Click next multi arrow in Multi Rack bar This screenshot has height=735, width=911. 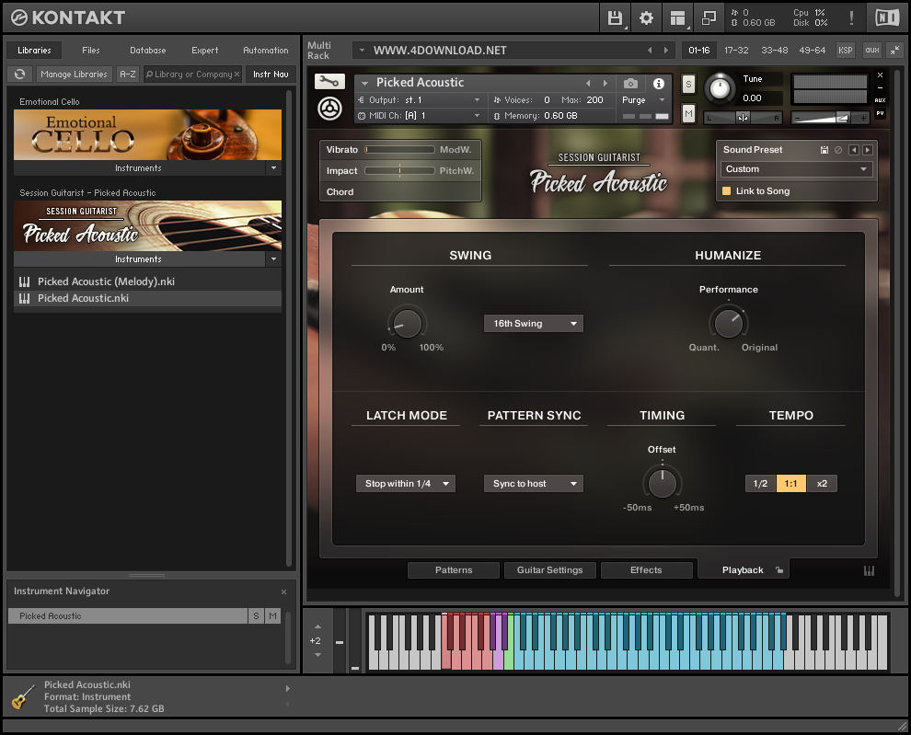coord(666,51)
